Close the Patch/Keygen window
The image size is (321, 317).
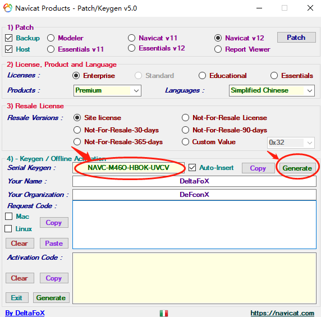pyautogui.click(x=310, y=8)
